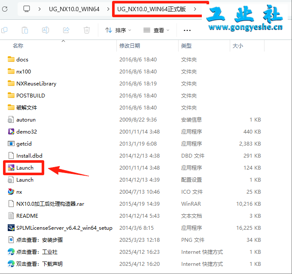The image size is (292, 274).
Task: Click the docs folder name
Action: tap(22, 60)
